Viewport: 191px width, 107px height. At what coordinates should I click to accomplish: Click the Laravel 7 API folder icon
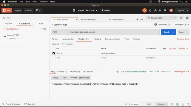[5, 36]
